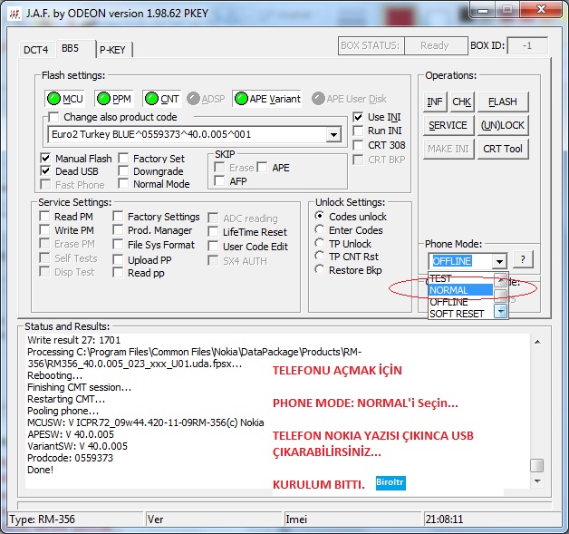The width and height of the screenshot is (569, 534).
Task: Uncheck Dead USB option
Action: point(45,171)
